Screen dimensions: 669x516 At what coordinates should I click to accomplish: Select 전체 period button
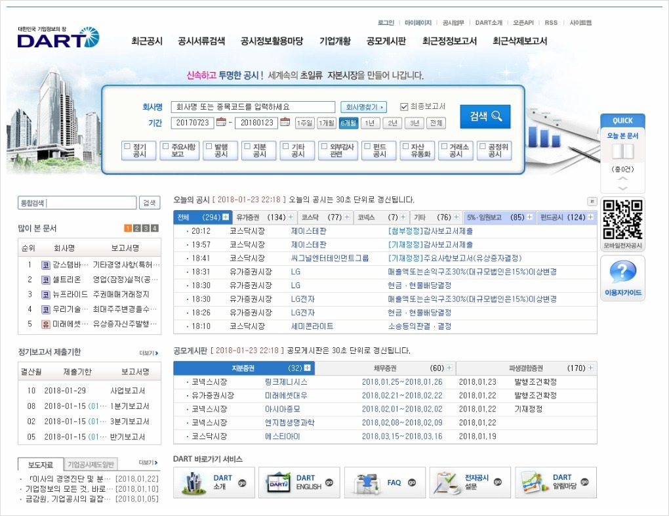[436, 123]
